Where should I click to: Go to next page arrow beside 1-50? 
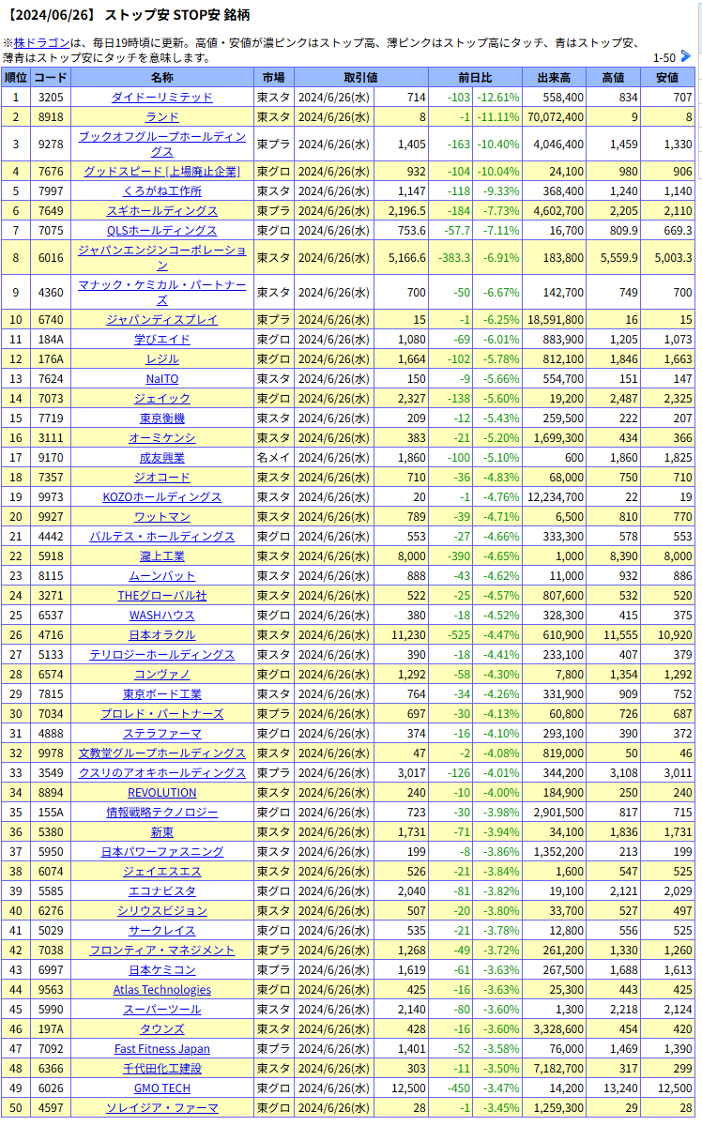686,57
